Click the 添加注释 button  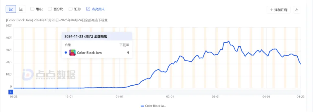coord(279,10)
